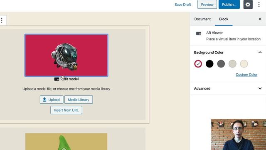Click the 'Place a virtual item' description
The height and width of the screenshot is (150, 266).
233,39
